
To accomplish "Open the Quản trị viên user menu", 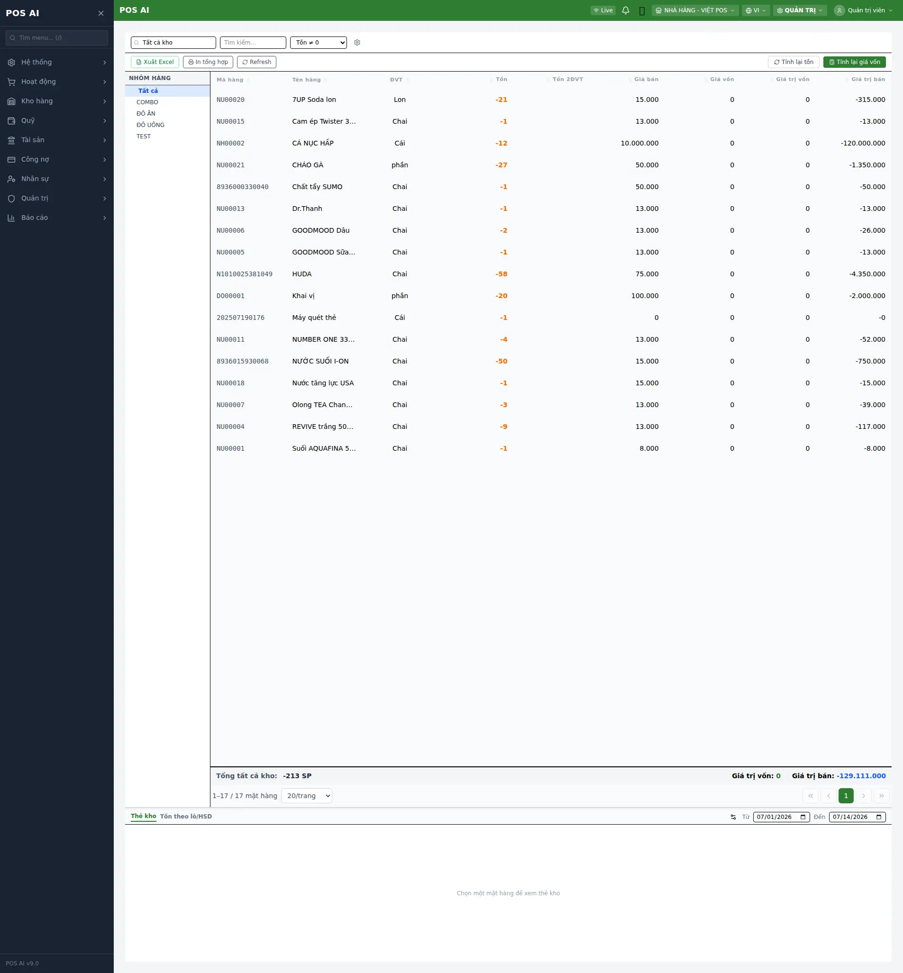I will point(863,10).
